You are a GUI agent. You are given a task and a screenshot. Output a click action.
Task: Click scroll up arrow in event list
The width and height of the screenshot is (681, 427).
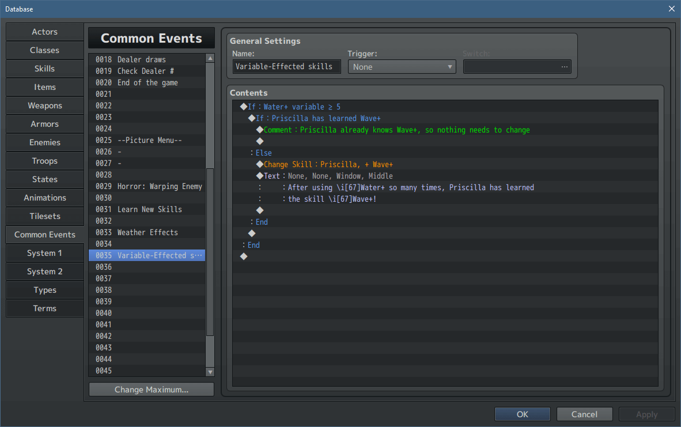[x=210, y=58]
